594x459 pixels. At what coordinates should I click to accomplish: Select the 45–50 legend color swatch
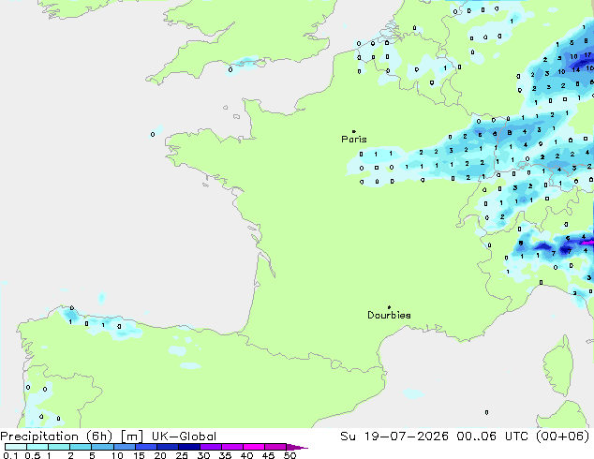click(275, 447)
